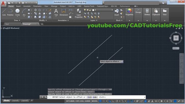Open the Properties panel button

129,12
